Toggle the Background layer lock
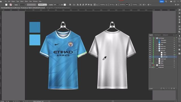 (x=152, y=67)
